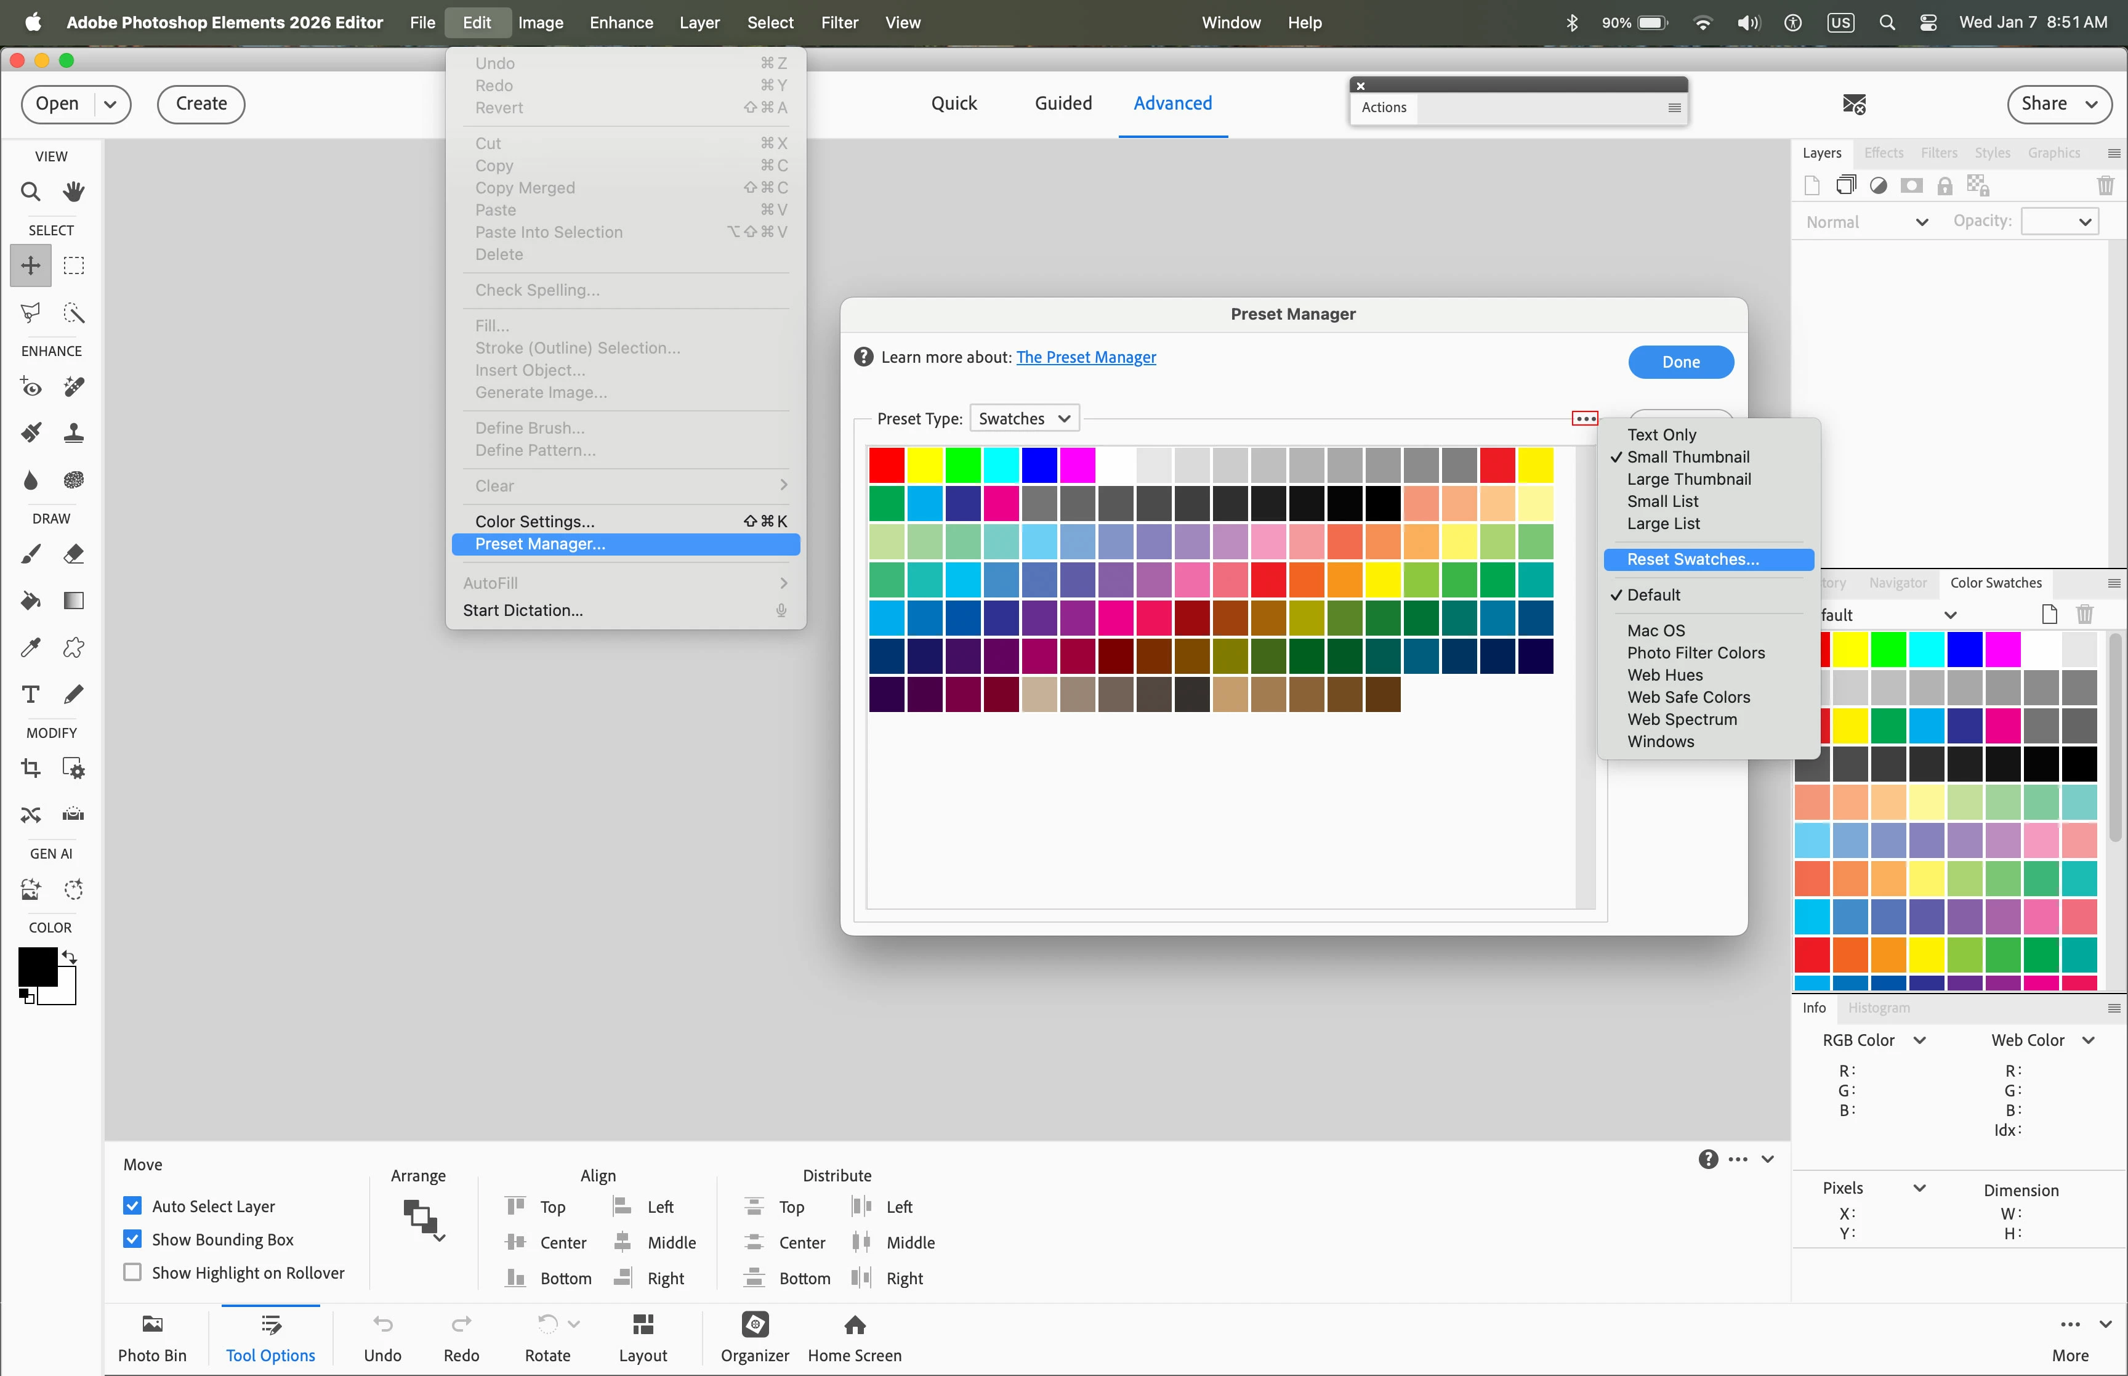Image resolution: width=2128 pixels, height=1376 pixels.
Task: Click the Create button
Action: click(x=201, y=105)
